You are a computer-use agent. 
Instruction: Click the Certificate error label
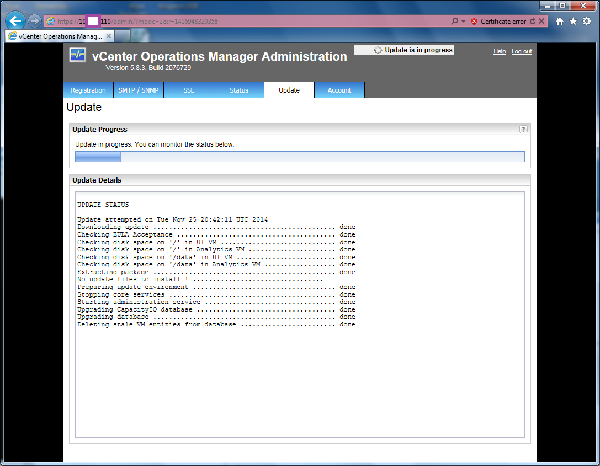point(503,22)
